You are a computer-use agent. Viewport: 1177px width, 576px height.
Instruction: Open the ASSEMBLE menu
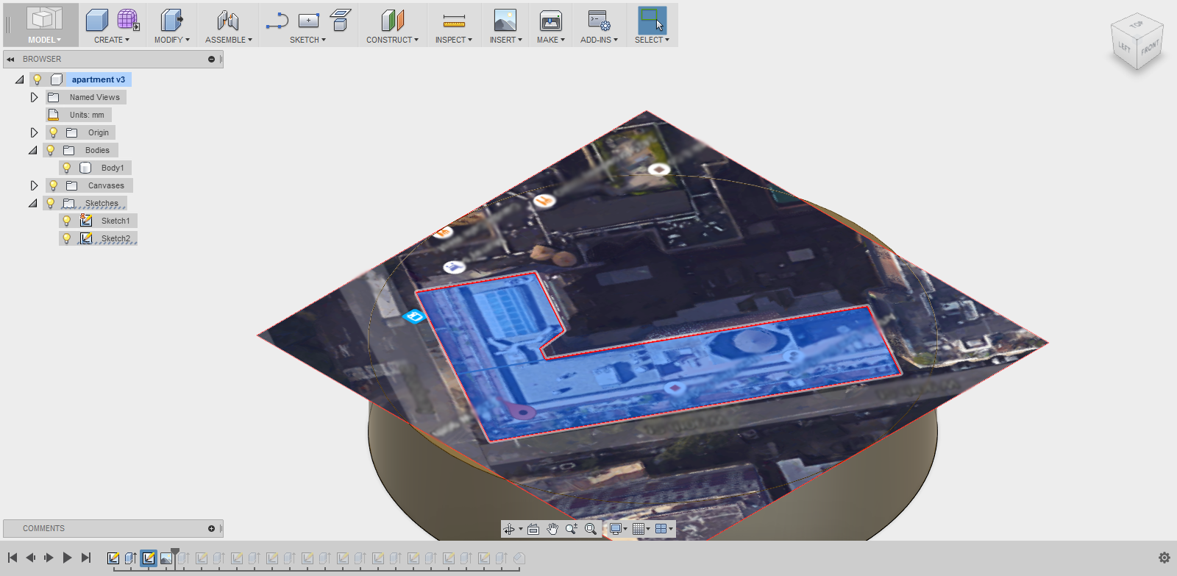(229, 40)
